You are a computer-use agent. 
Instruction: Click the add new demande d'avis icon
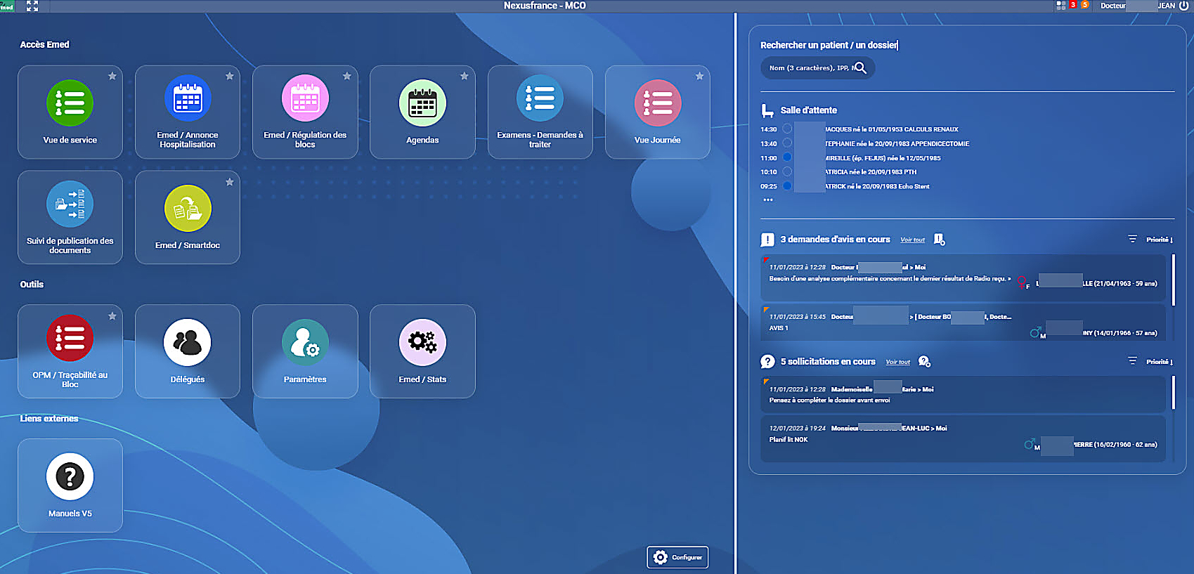tap(939, 240)
